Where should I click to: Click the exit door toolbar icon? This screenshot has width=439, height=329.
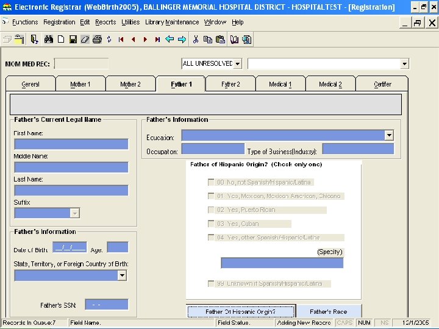tap(34, 40)
